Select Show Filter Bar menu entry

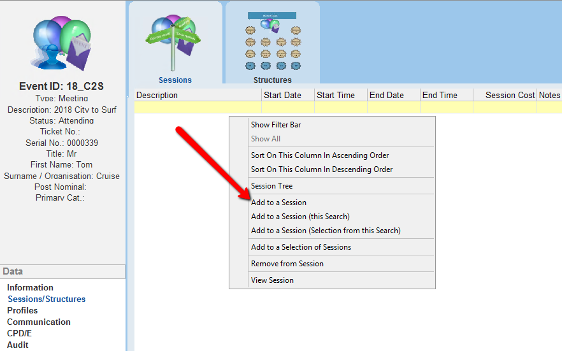pos(276,125)
